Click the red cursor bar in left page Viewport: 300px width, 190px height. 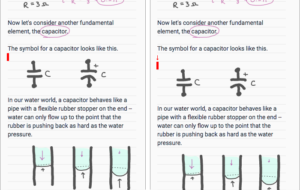[8, 57]
